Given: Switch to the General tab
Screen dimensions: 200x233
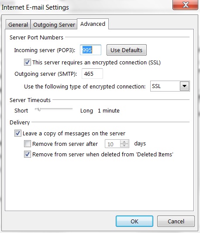Looking at the screenshot, I should (18, 25).
